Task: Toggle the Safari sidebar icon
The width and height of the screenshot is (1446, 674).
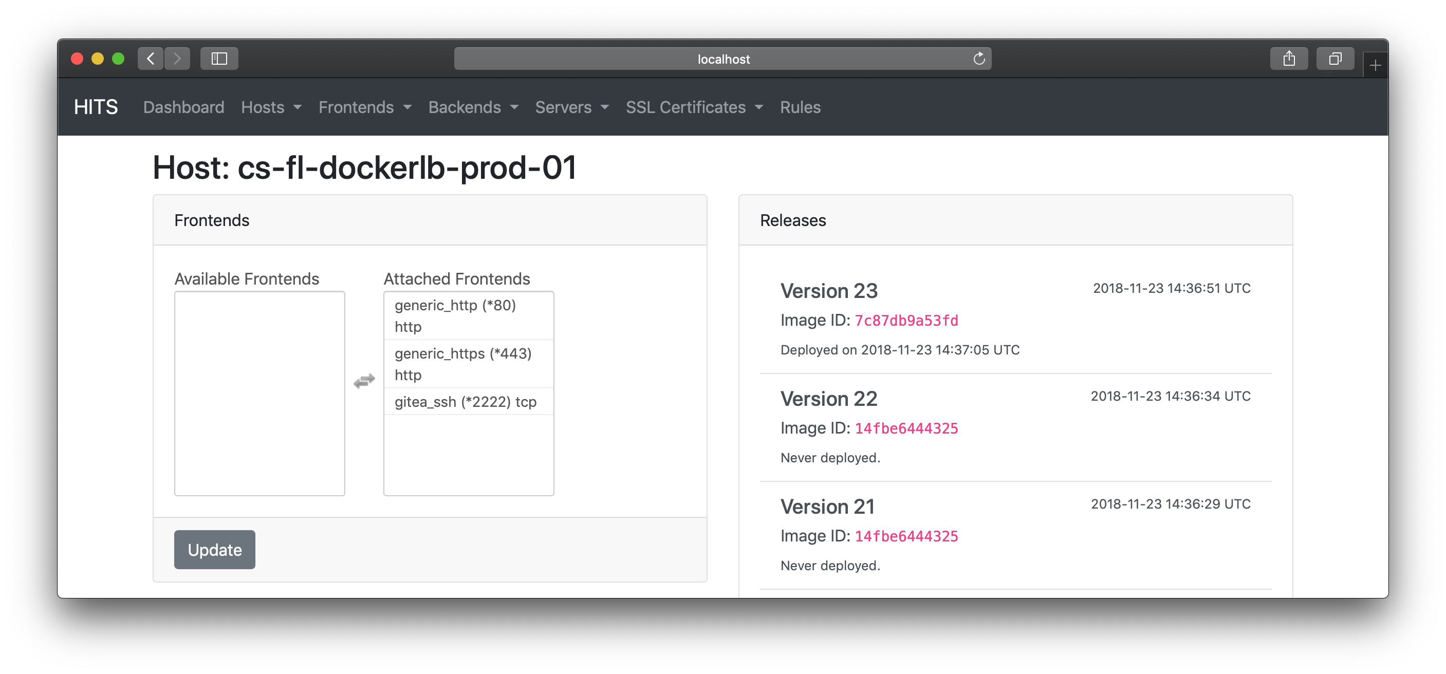Action: (219, 59)
